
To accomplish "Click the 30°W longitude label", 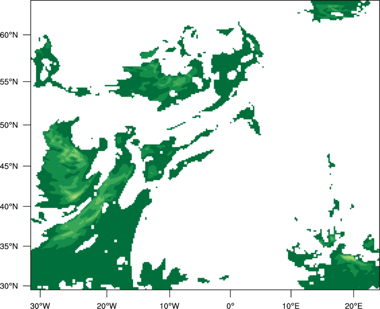I will pos(40,306).
